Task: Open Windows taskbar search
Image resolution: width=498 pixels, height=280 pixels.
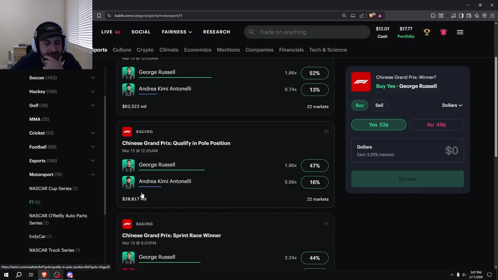Action: coord(19,275)
